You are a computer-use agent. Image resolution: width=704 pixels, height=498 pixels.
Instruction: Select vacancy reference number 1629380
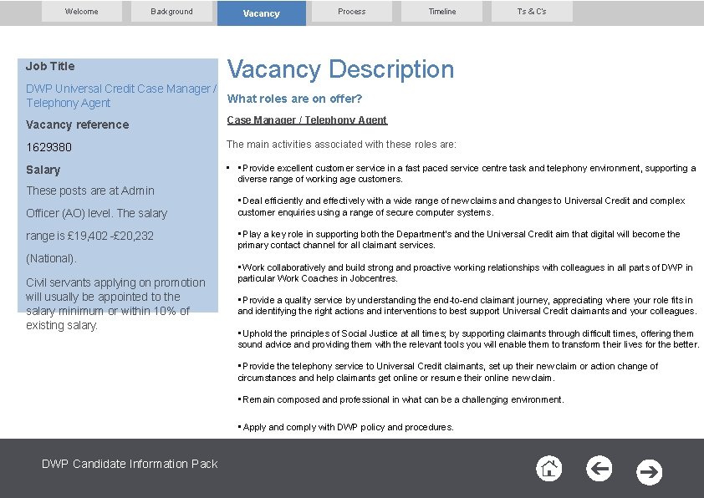pos(49,147)
